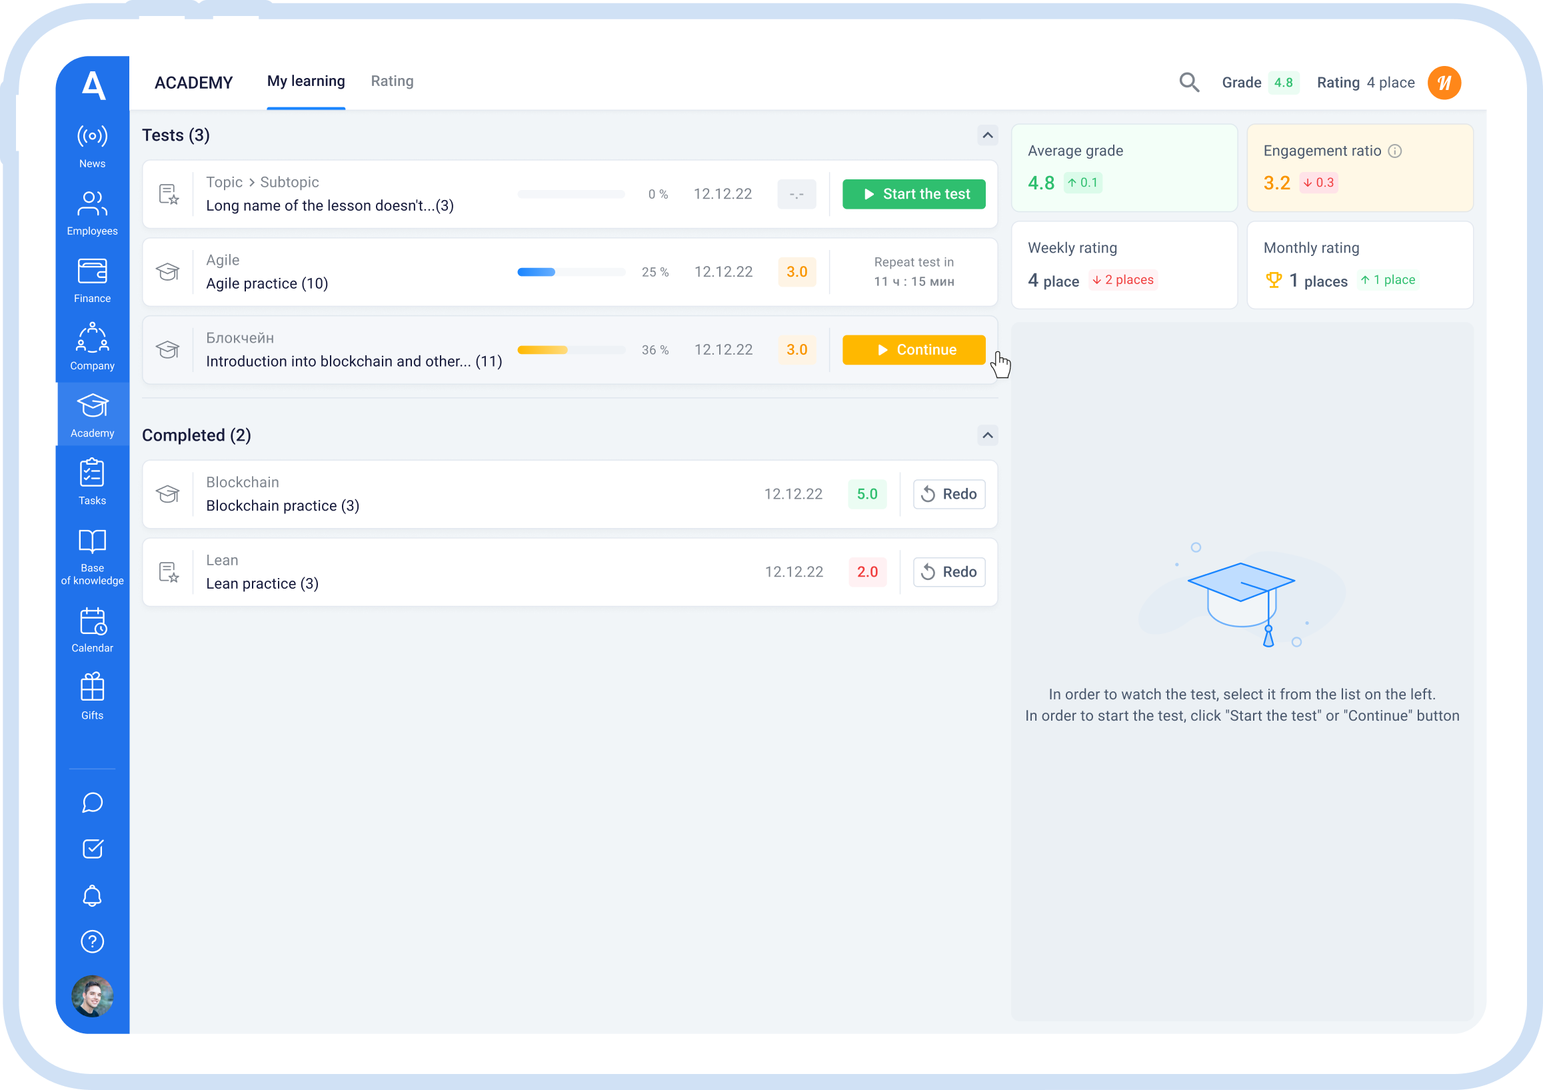Screen dimensions: 1543x1090
Task: Click the search magnifier icon
Action: point(1189,83)
